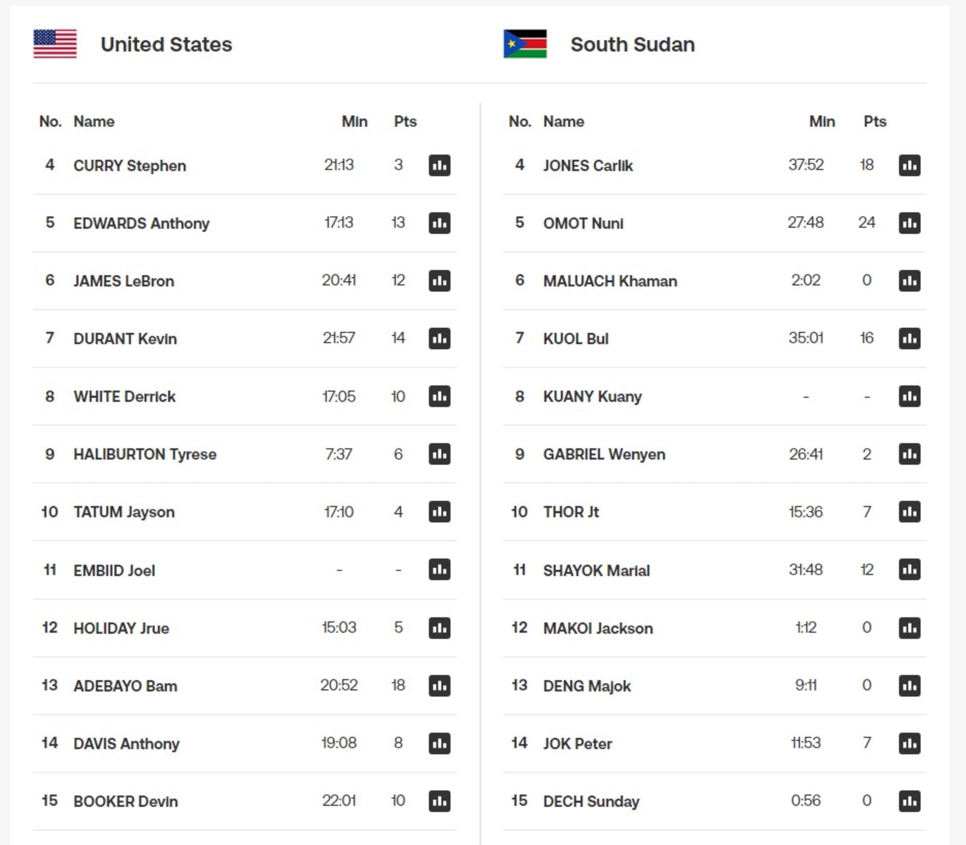Open stats icon for Devin Booker

coord(439,801)
